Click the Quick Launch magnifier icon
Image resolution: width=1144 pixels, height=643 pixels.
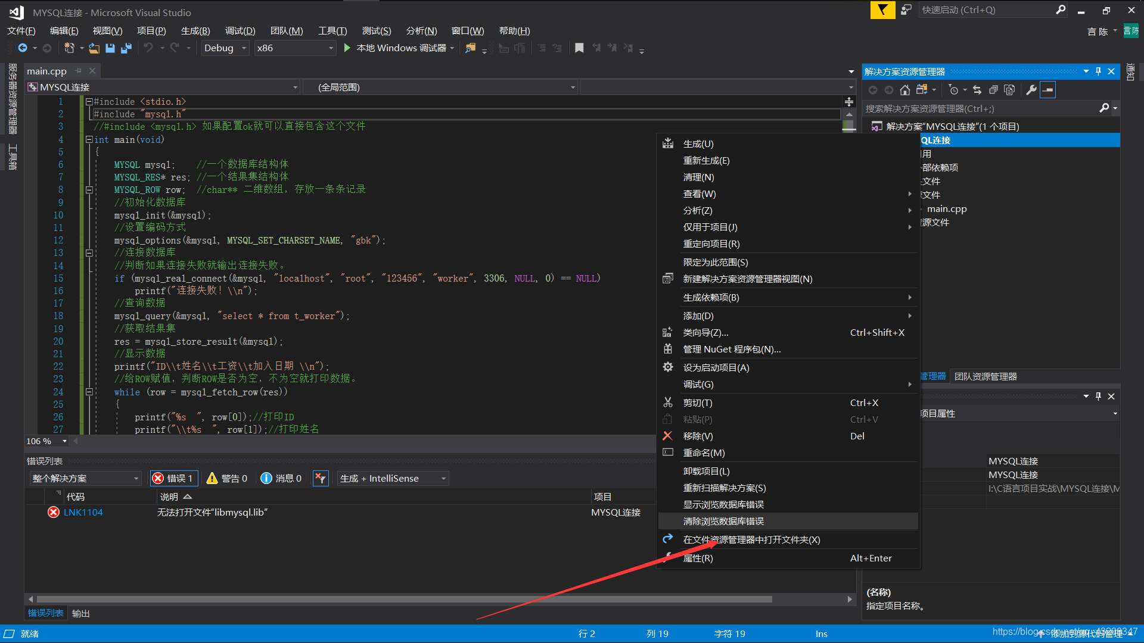pyautogui.click(x=1061, y=10)
